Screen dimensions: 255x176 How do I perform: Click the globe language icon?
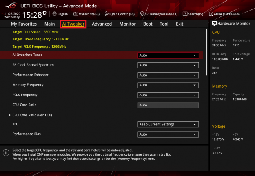[x=55, y=14]
